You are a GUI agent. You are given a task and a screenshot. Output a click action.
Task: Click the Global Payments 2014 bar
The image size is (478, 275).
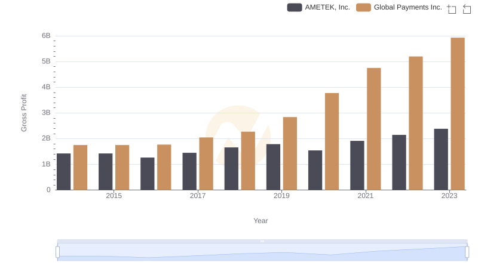pyautogui.click(x=81, y=168)
